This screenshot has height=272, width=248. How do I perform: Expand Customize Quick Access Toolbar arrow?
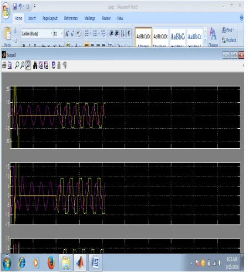34,7
